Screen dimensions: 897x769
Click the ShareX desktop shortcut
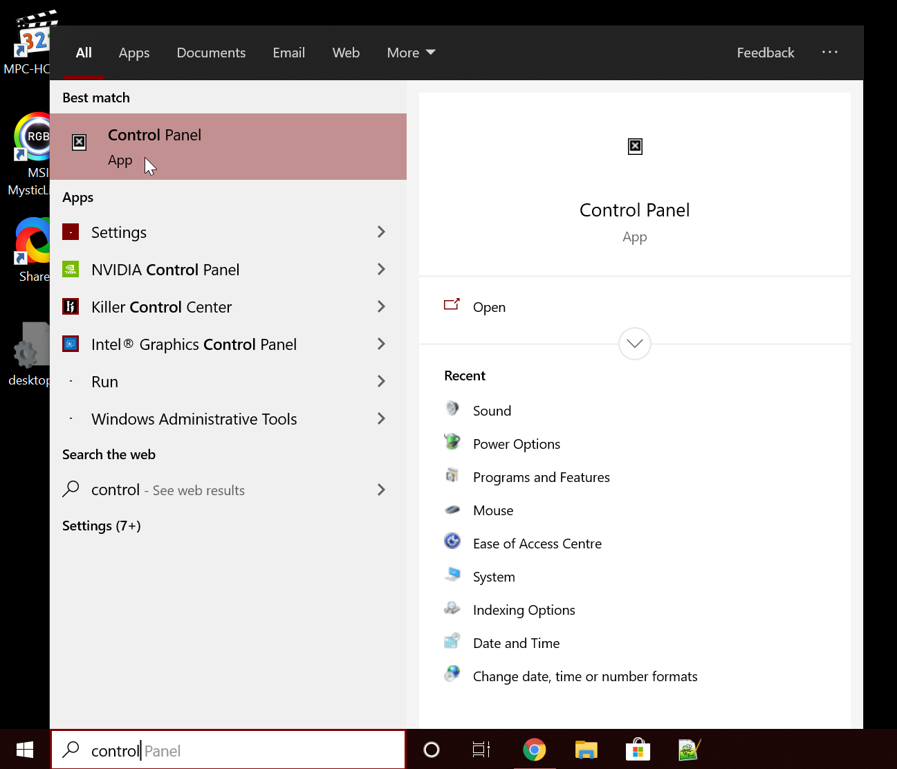pyautogui.click(x=32, y=250)
